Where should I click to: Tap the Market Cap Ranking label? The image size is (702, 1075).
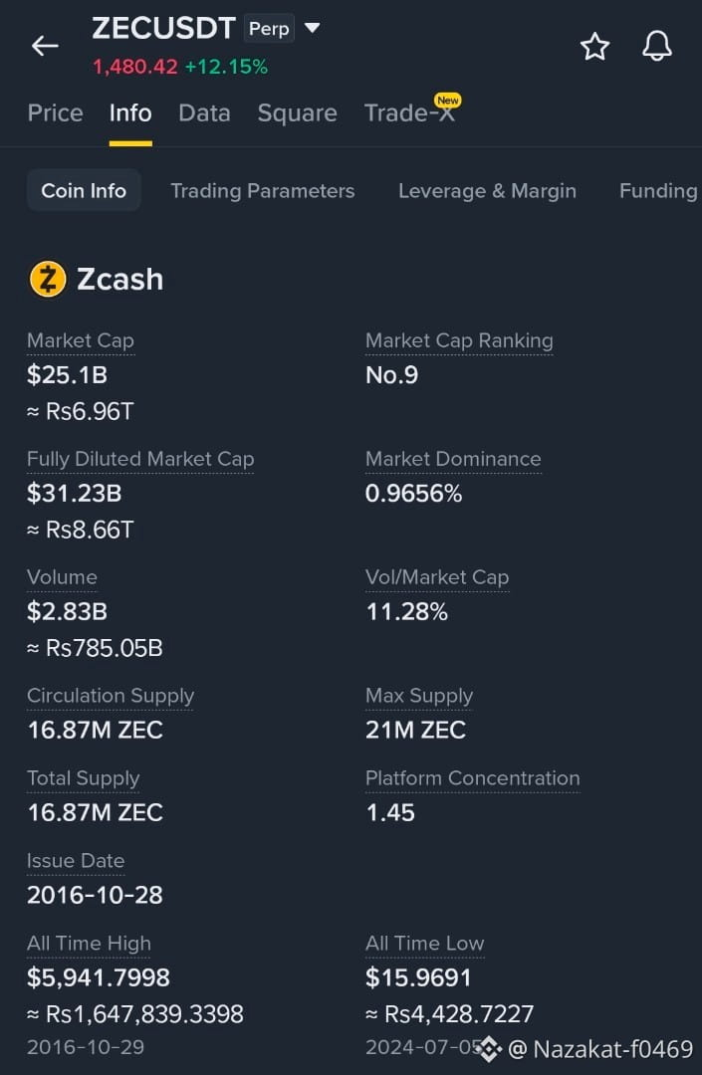coord(459,340)
